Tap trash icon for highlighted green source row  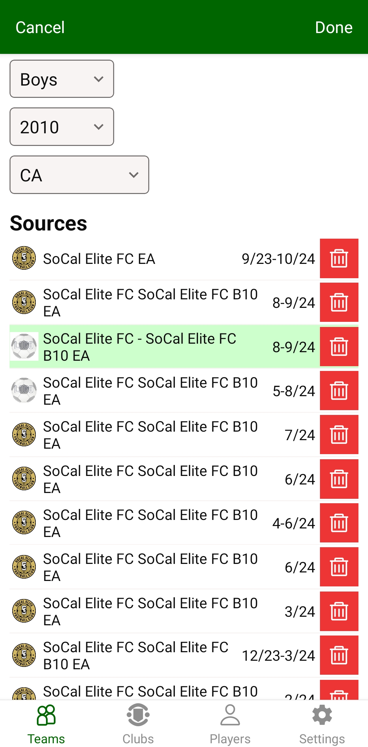339,347
